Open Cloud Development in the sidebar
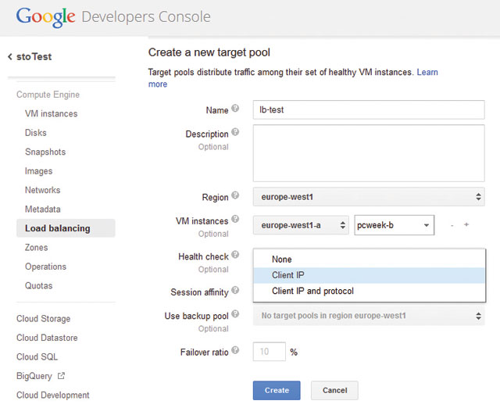The width and height of the screenshot is (500, 408). (x=53, y=395)
